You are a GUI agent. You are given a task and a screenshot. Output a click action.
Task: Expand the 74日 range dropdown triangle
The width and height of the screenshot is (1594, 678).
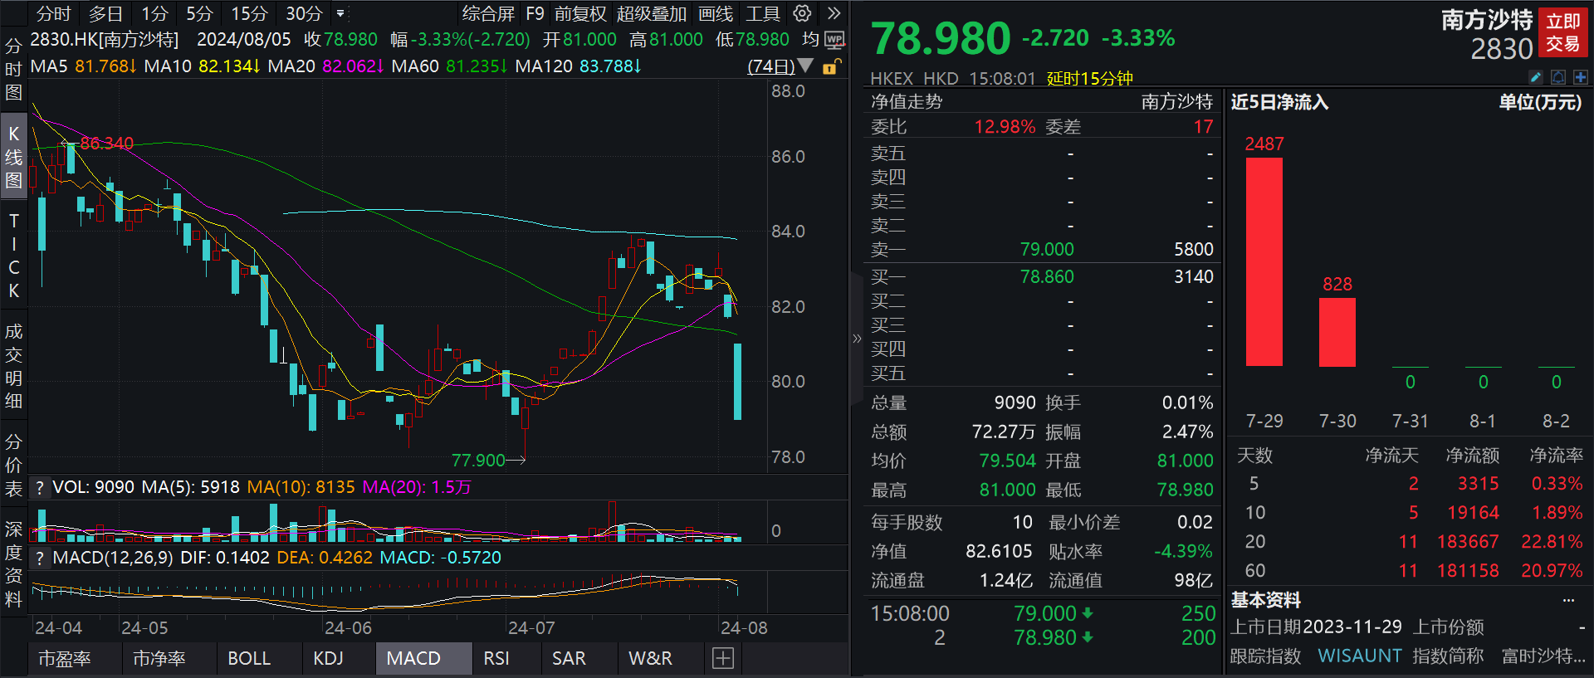805,66
